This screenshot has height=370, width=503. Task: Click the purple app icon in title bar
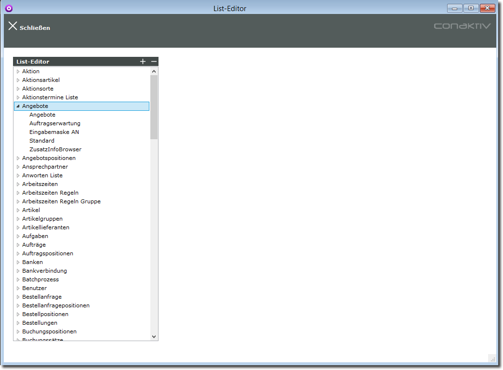click(9, 8)
